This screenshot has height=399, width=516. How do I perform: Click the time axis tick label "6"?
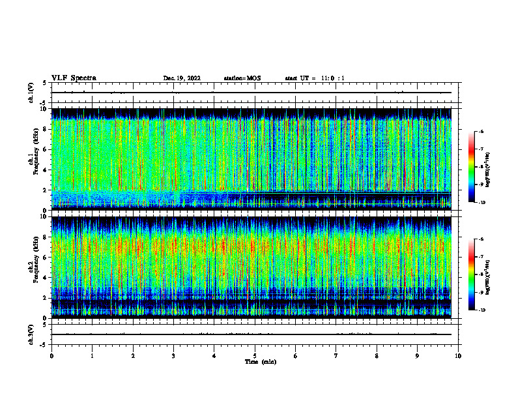coord(296,356)
